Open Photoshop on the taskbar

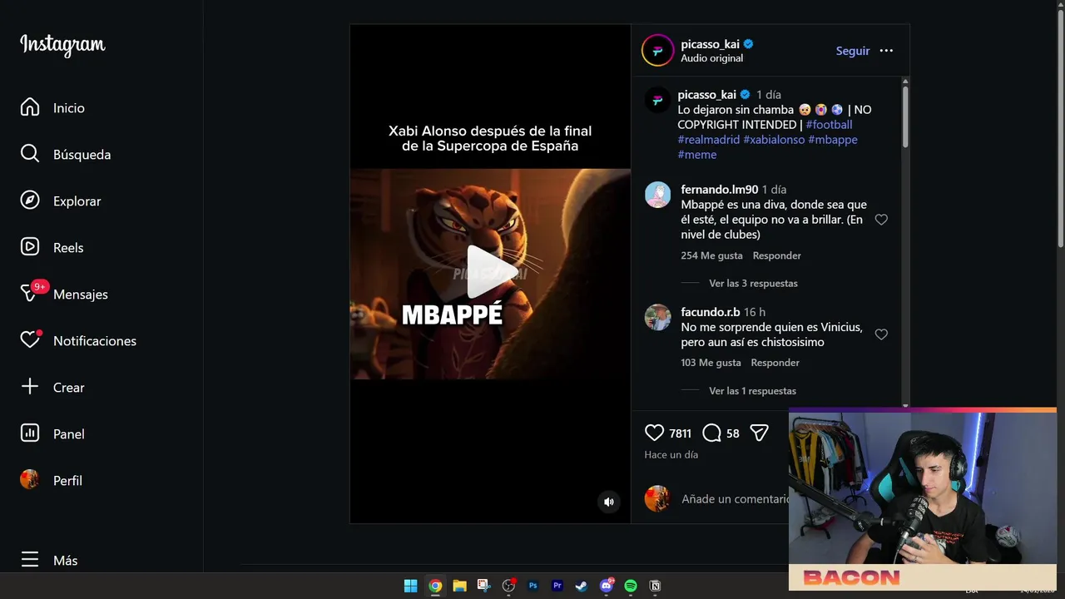coord(532,586)
